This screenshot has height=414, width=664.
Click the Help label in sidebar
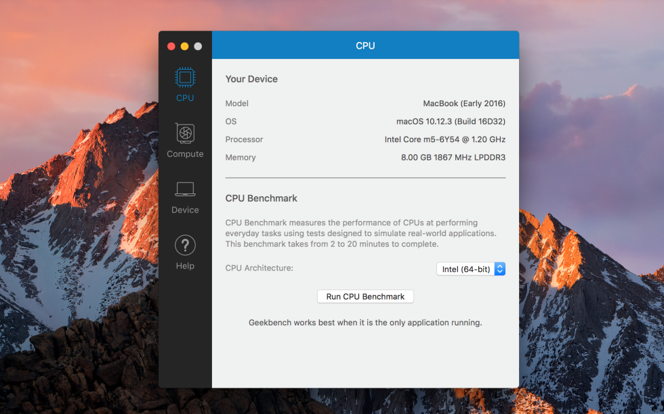tap(185, 266)
